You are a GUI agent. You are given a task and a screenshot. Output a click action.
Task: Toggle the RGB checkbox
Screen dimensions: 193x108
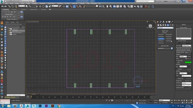point(177,62)
